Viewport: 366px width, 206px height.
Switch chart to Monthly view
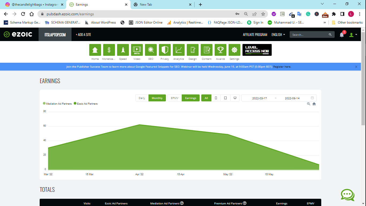coord(157,98)
